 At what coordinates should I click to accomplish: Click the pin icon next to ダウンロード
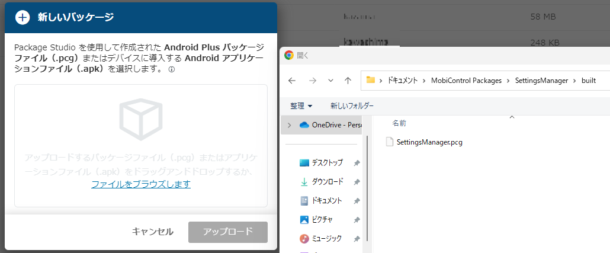[x=357, y=182]
